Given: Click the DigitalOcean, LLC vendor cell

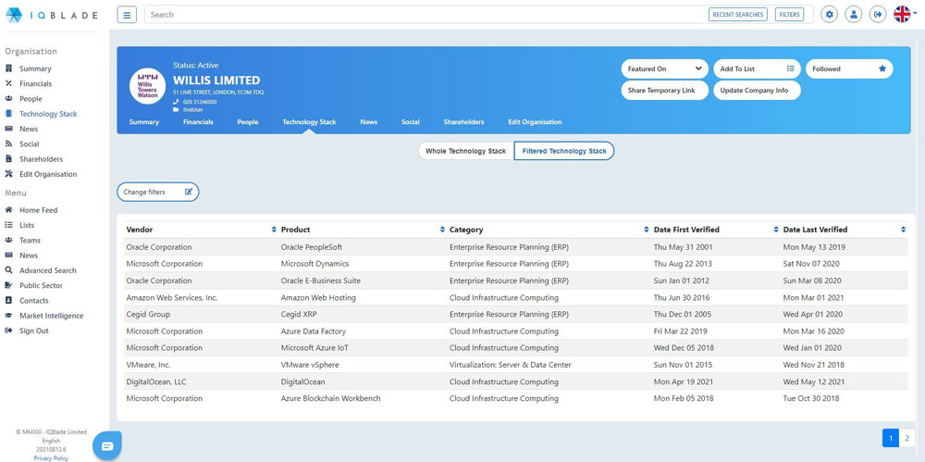Looking at the screenshot, I should (156, 381).
